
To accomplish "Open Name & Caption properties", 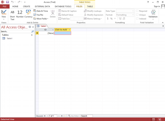I will point(68,11).
